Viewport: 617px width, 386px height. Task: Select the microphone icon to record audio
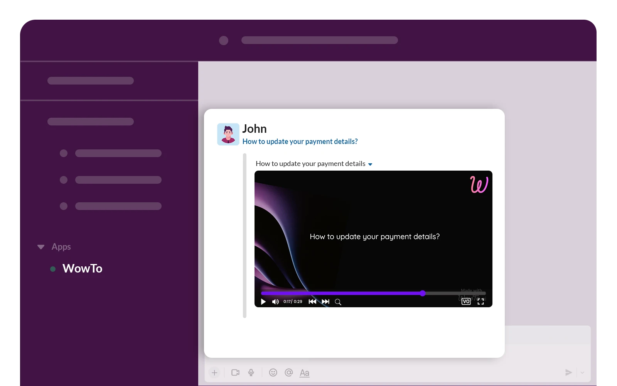pos(251,372)
